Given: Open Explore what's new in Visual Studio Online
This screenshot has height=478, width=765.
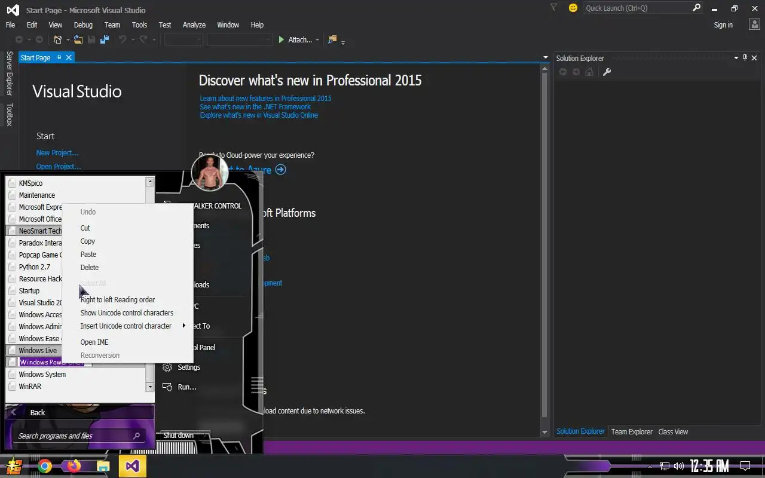Looking at the screenshot, I should pyautogui.click(x=259, y=115).
